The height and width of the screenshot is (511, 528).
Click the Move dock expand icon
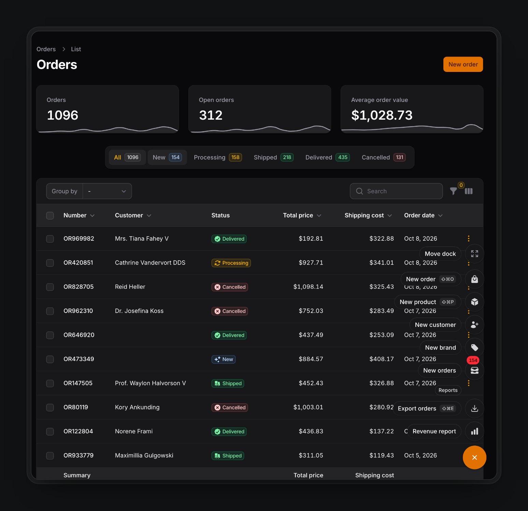click(x=474, y=254)
